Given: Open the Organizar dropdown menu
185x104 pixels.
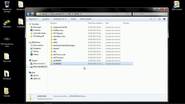Looking at the screenshot, I should [x=33, y=19].
